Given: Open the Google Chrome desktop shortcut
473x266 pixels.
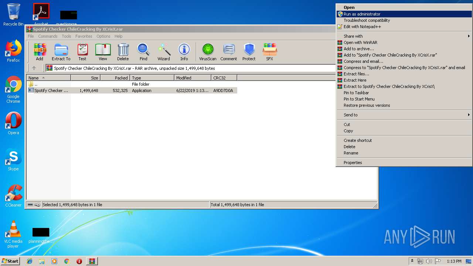Looking at the screenshot, I should coord(13,89).
